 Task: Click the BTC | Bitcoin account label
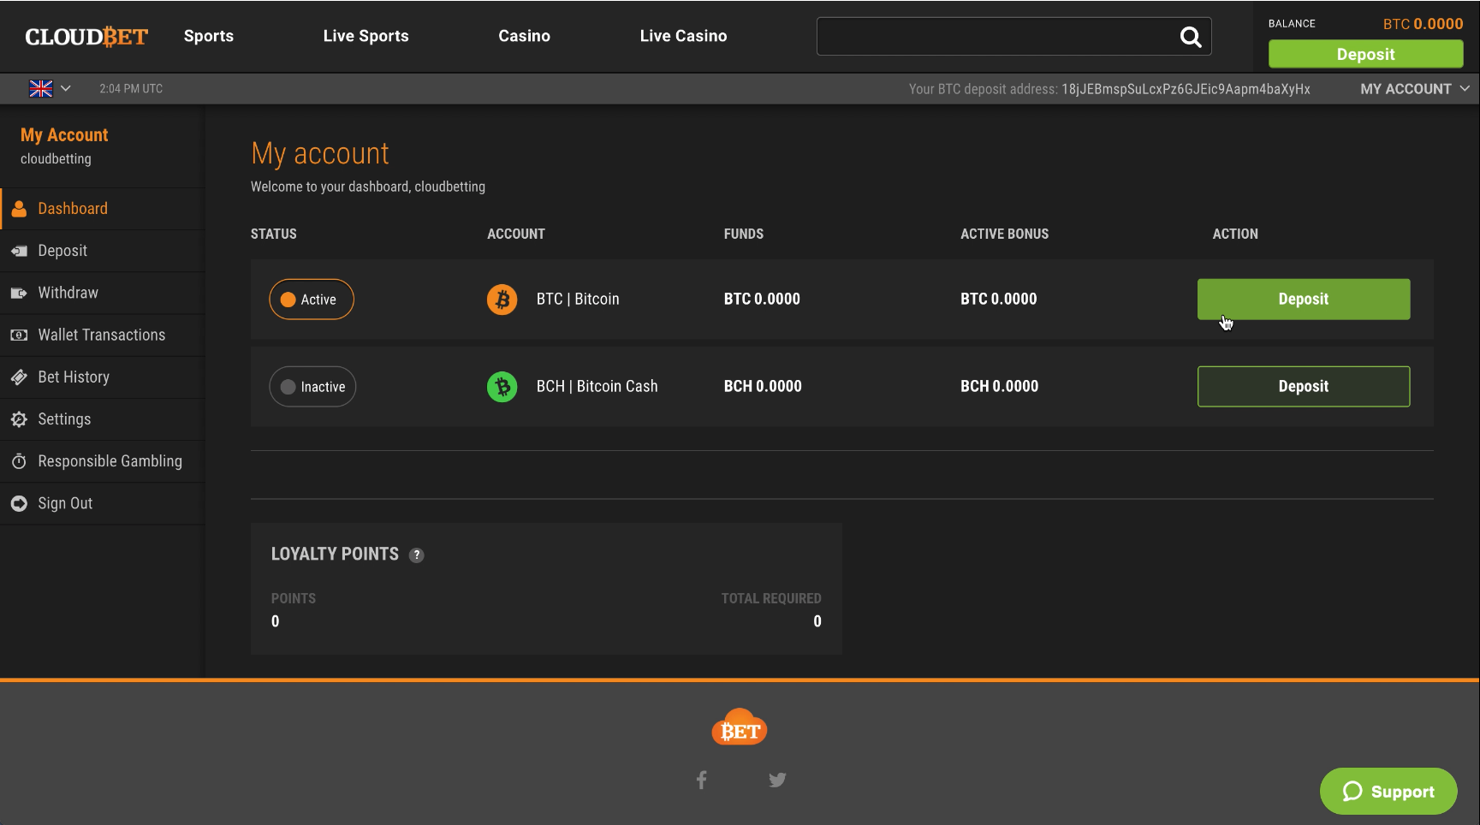(578, 300)
